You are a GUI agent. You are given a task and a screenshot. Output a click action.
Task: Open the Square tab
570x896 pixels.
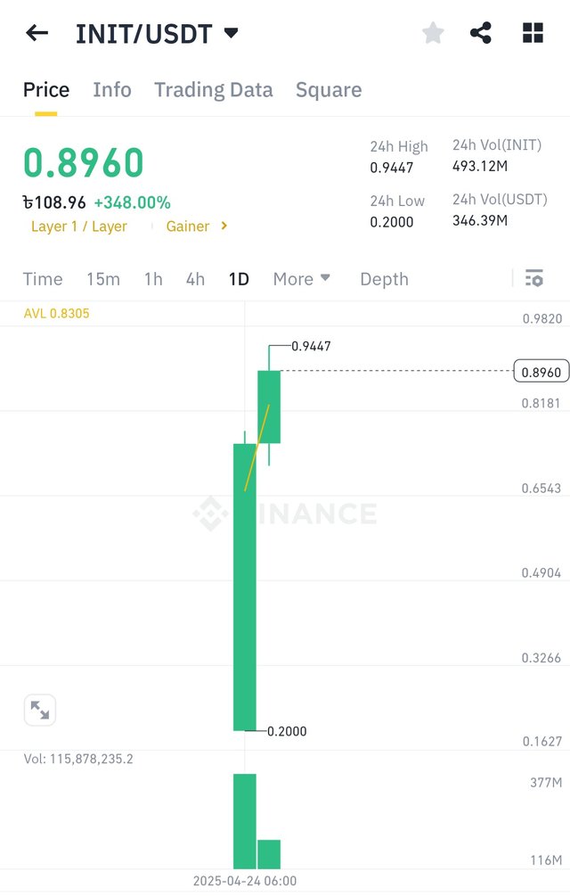tap(329, 90)
